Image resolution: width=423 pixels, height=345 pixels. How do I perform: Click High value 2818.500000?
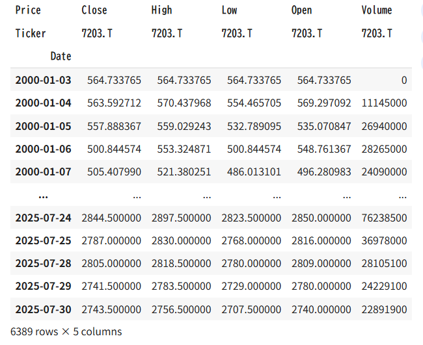point(182,263)
